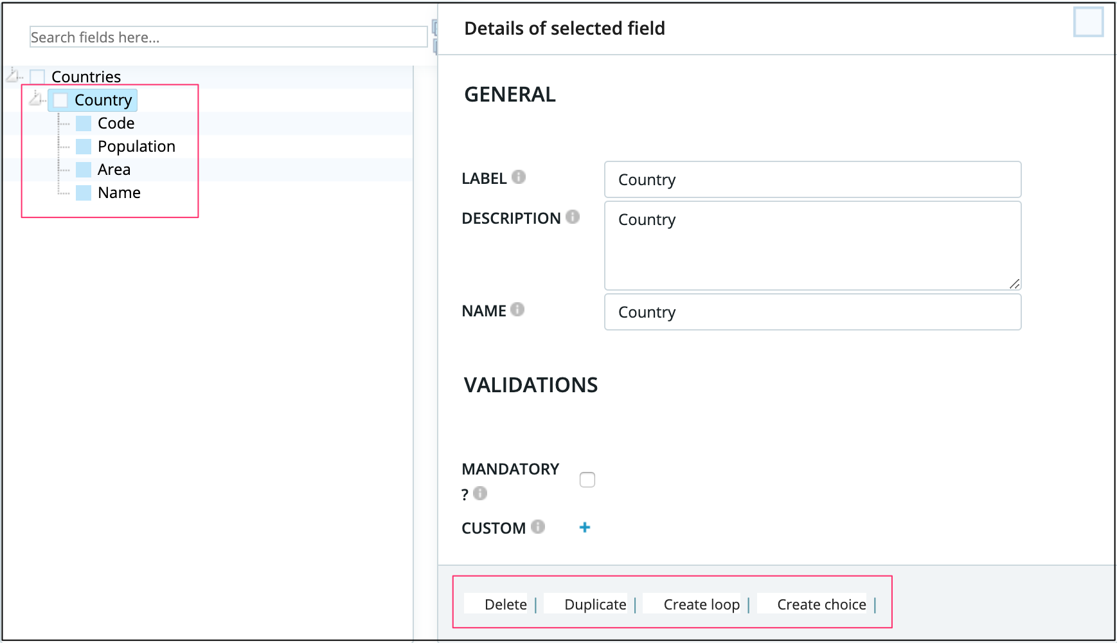Collapse the Country node arrow
Viewport: 1117px width, 643px height.
(36, 98)
